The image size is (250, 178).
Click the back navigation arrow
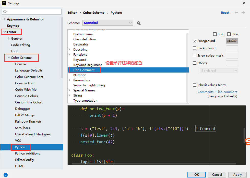236,13
